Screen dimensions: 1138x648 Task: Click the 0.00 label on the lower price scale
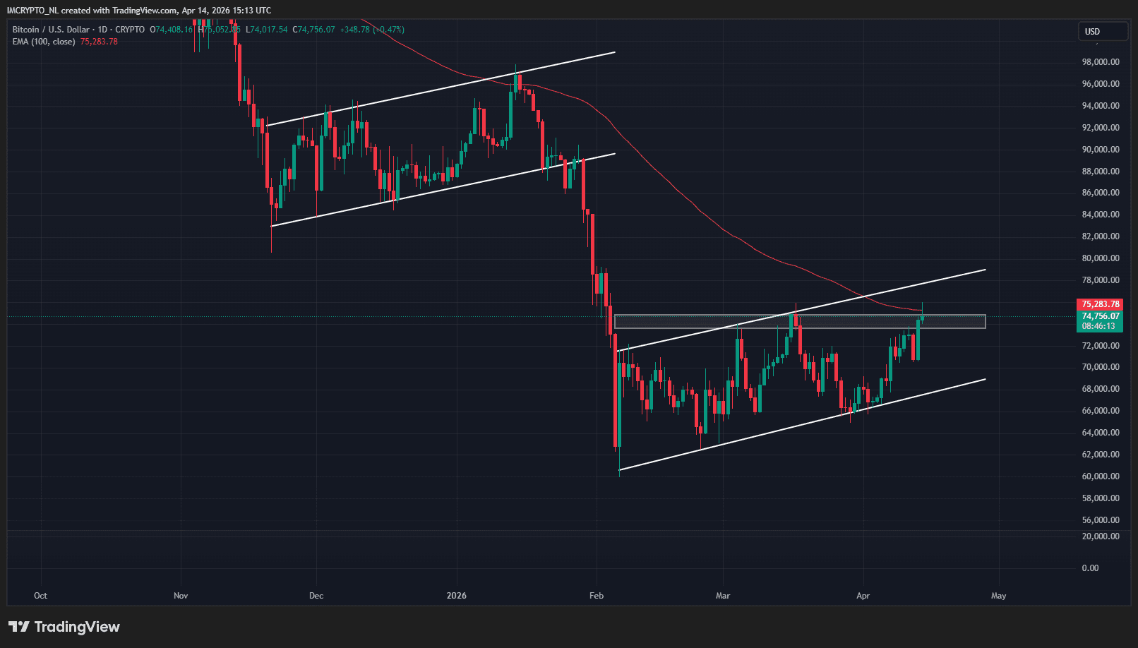click(x=1090, y=568)
